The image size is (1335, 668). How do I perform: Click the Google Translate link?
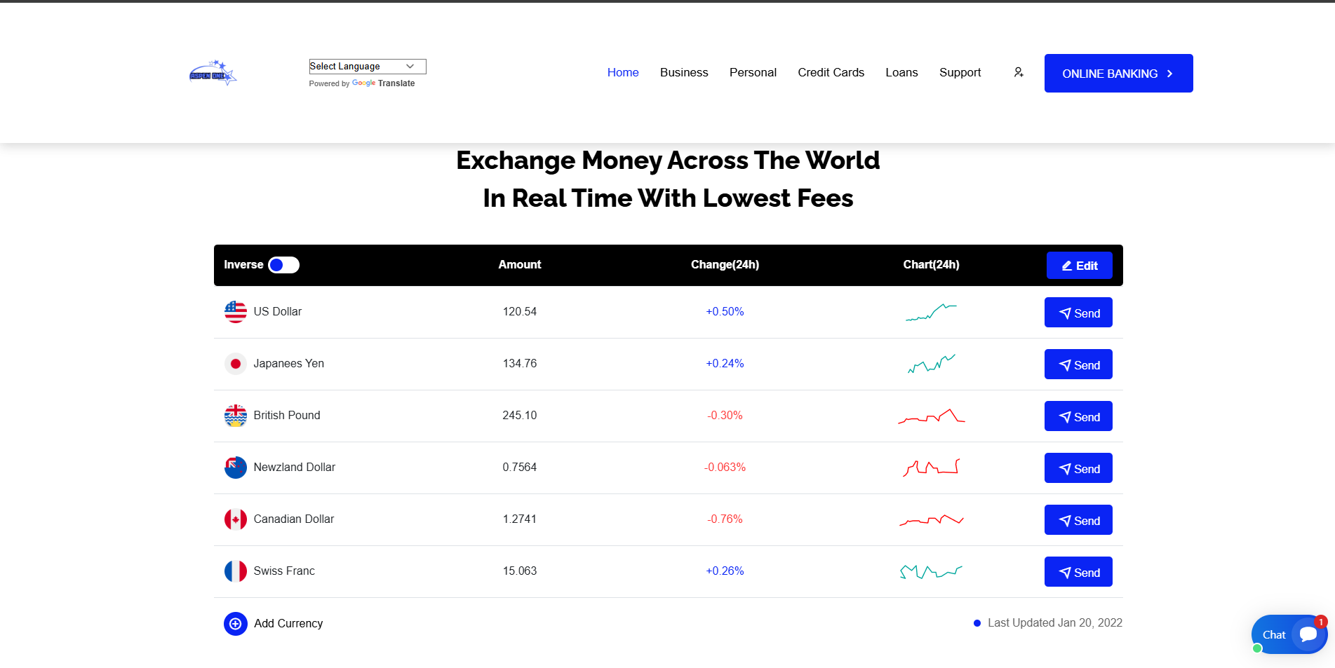[x=383, y=83]
